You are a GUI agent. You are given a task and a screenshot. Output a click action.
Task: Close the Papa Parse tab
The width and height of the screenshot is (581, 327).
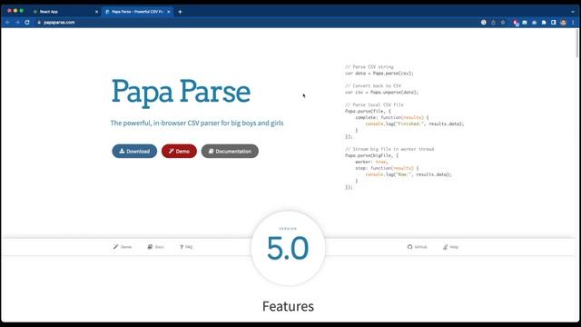point(169,12)
